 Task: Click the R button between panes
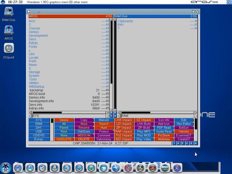pyautogui.click(x=115, y=112)
